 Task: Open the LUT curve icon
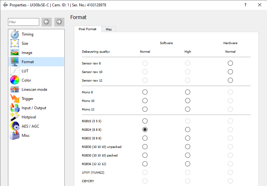point(15,71)
